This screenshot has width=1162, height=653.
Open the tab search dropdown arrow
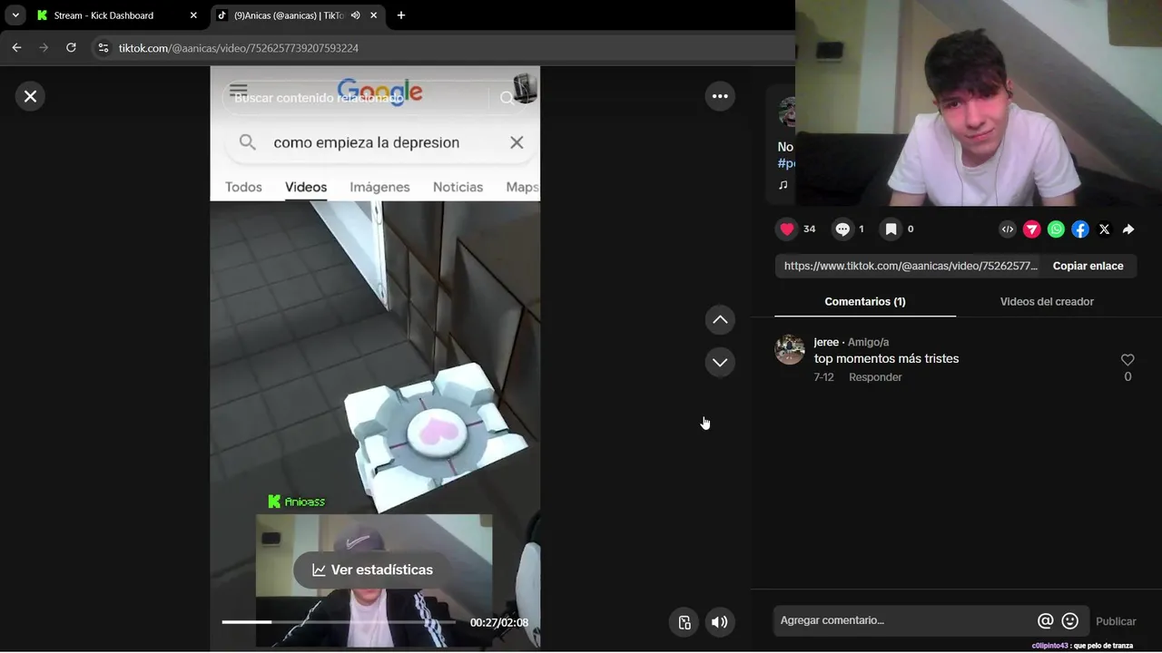(x=15, y=15)
